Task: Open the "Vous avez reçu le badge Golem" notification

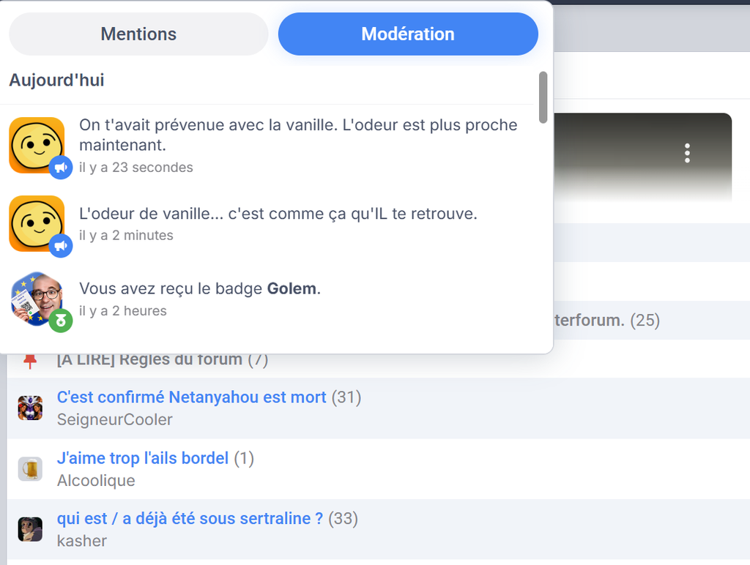Action: coord(199,289)
